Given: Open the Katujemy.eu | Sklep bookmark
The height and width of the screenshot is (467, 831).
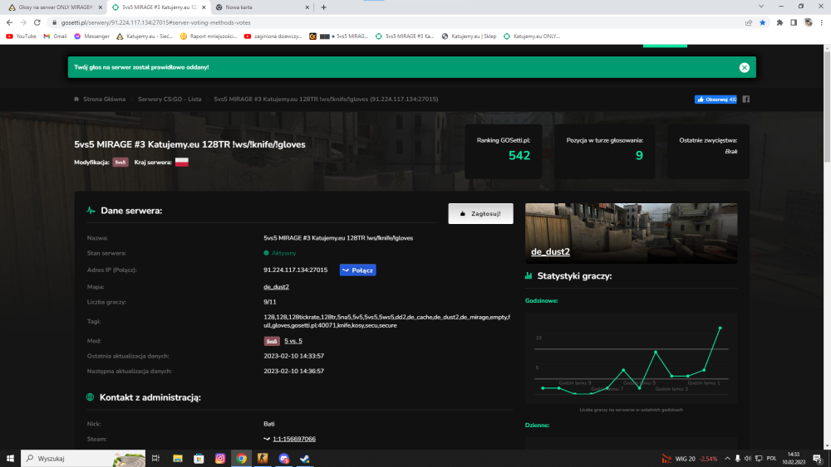Looking at the screenshot, I should (469, 36).
